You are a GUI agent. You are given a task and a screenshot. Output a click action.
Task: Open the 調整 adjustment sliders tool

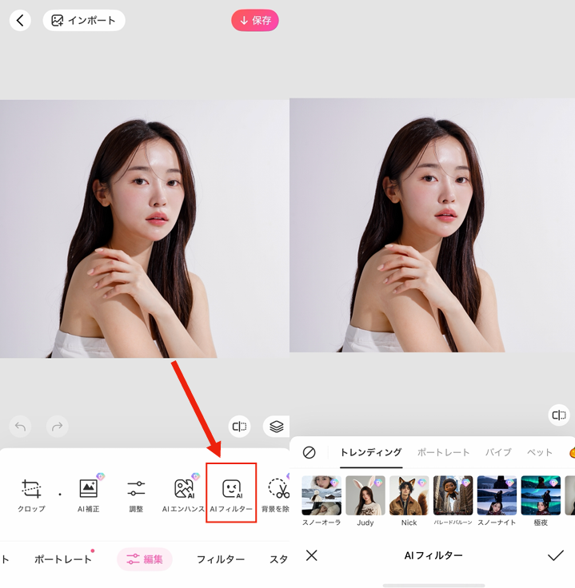coord(136,494)
